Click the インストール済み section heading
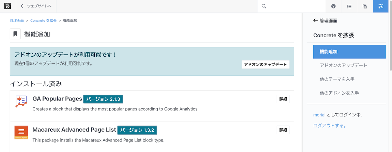Image resolution: width=392 pixels, height=152 pixels. click(x=36, y=84)
